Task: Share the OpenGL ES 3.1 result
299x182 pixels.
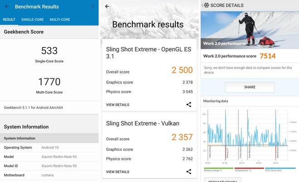Action: tap(189, 105)
